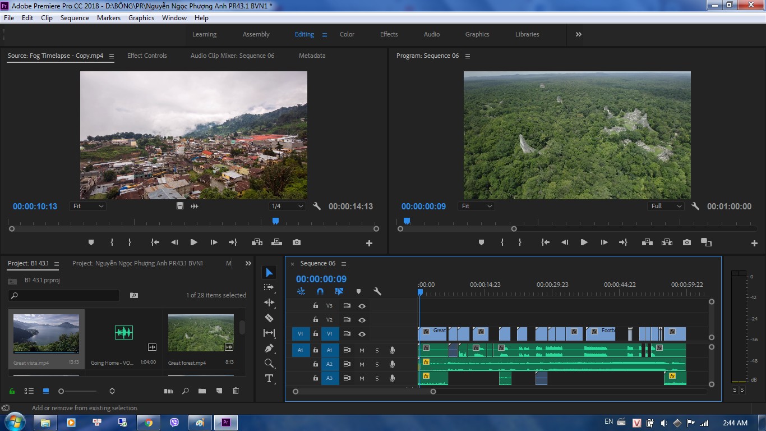Switch to the Effect Controls tab

pyautogui.click(x=147, y=56)
